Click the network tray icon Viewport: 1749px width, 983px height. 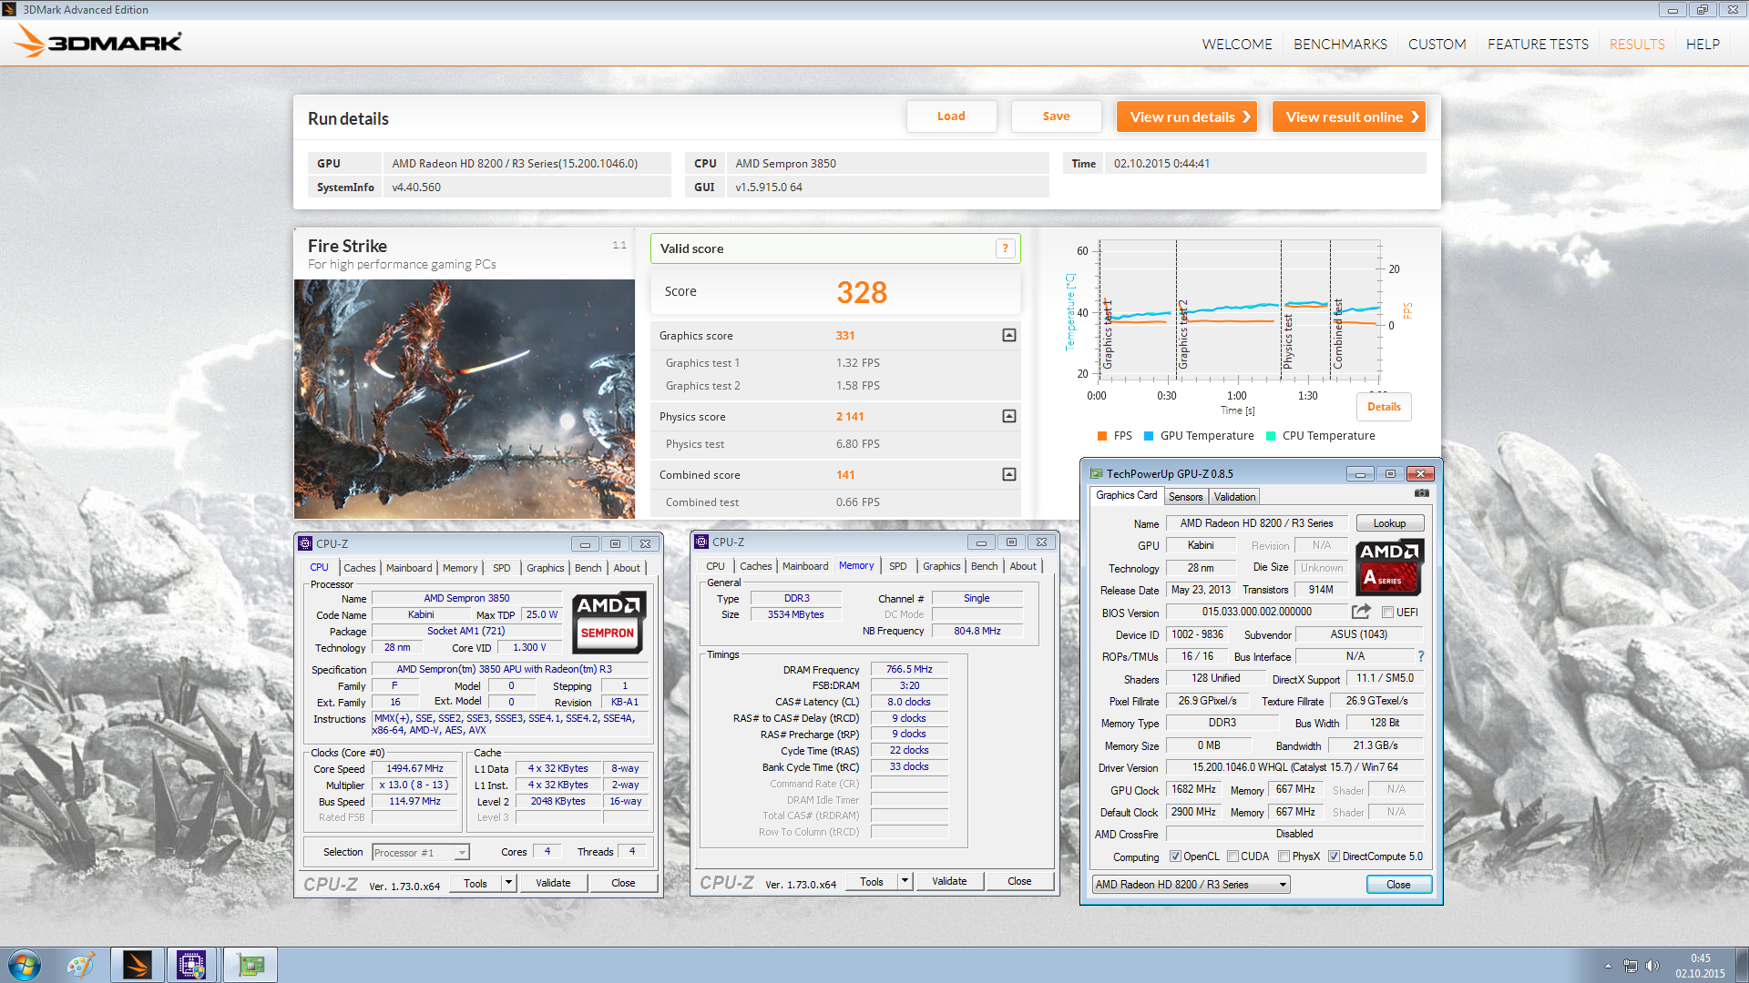1630,966
